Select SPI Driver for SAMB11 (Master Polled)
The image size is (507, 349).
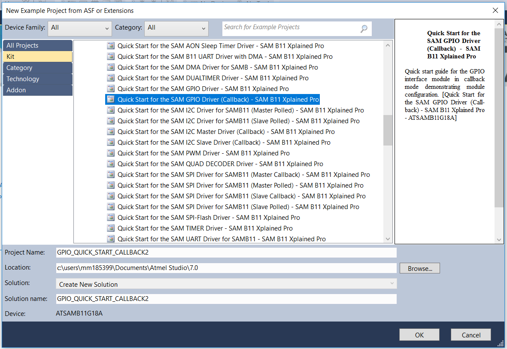240,185
